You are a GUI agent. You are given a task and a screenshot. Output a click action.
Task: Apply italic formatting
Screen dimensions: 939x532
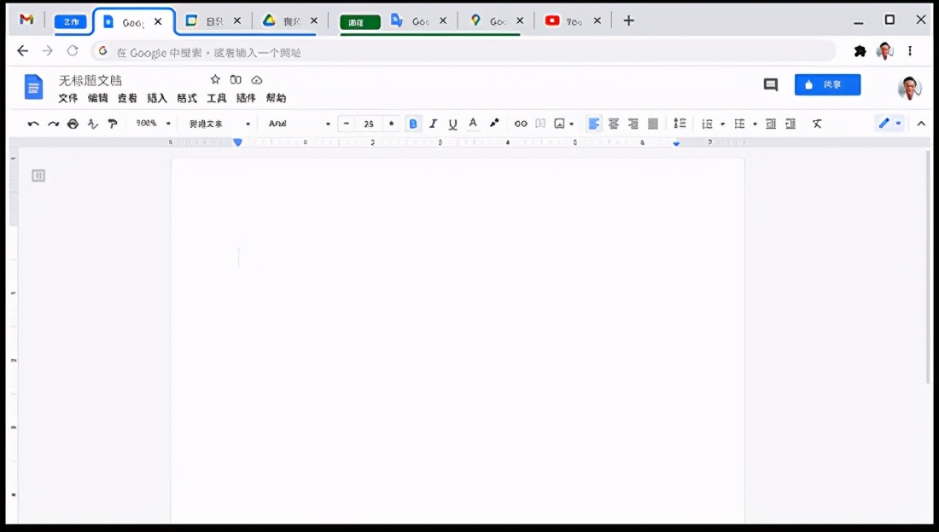tap(433, 123)
